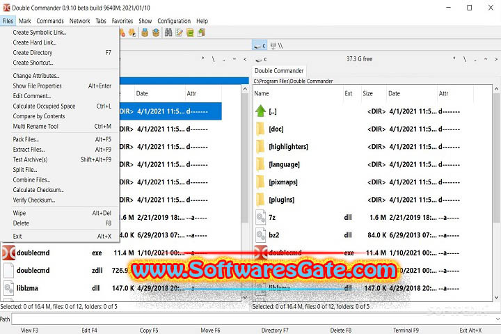
Task: Open Multi Rename Tool menu entry
Action: point(60,126)
